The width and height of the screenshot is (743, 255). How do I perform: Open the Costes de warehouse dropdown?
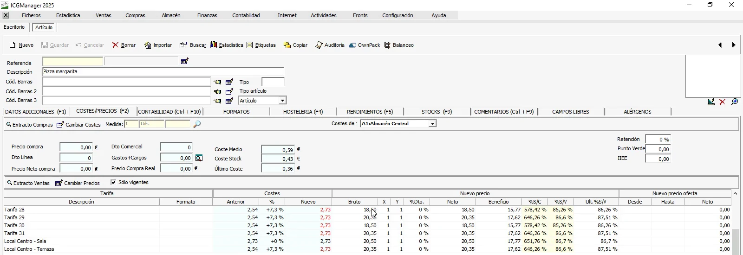[x=432, y=124]
